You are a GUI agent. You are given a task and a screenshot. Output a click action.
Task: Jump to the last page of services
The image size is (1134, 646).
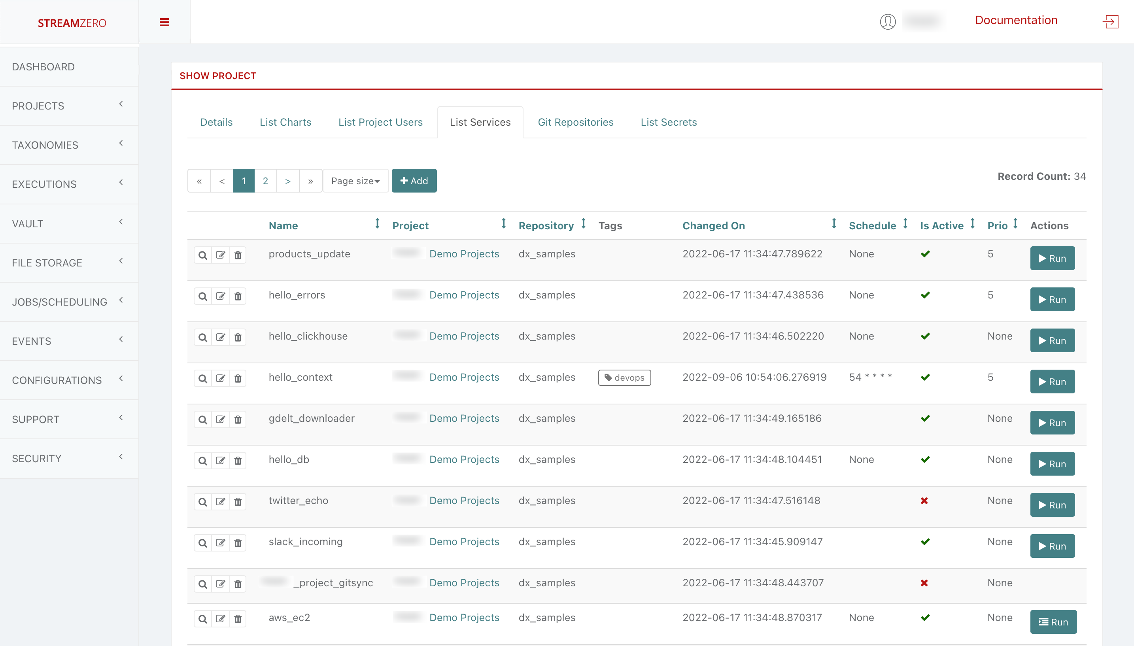click(x=310, y=181)
